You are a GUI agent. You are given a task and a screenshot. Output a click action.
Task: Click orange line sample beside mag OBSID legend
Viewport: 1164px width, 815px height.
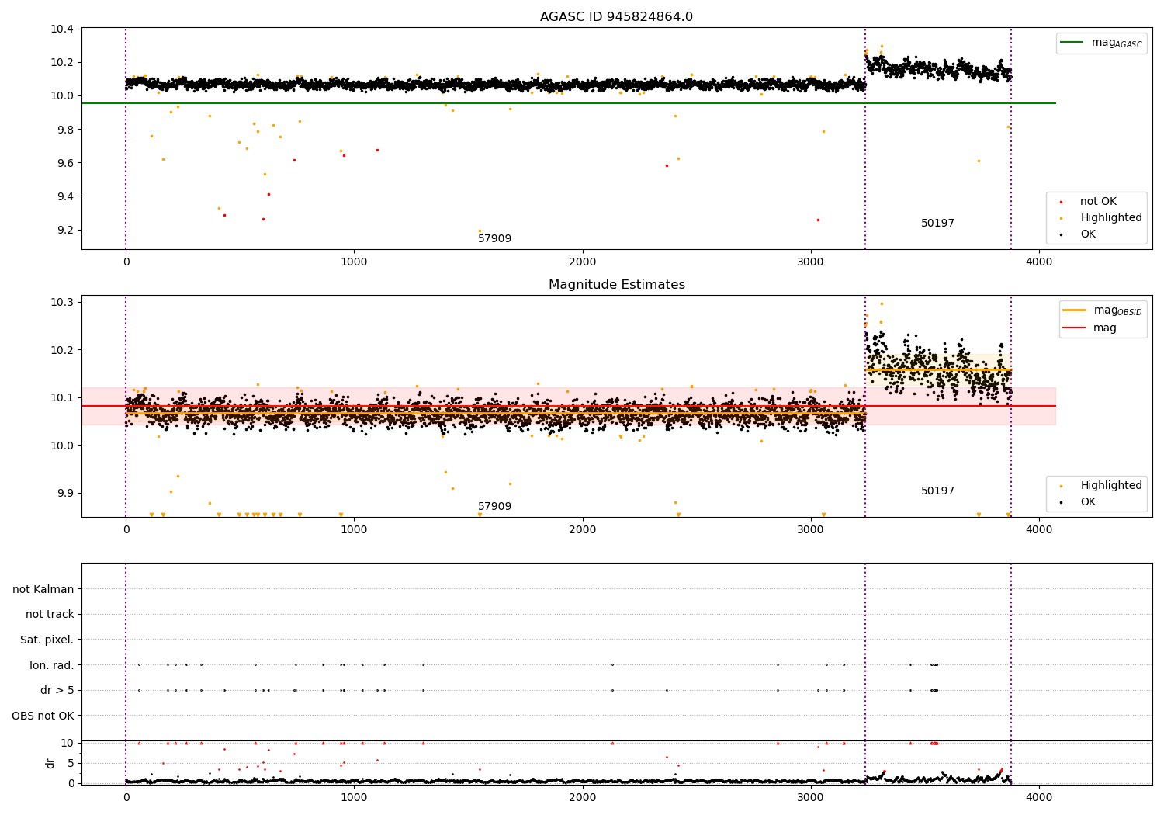[x=1075, y=310]
